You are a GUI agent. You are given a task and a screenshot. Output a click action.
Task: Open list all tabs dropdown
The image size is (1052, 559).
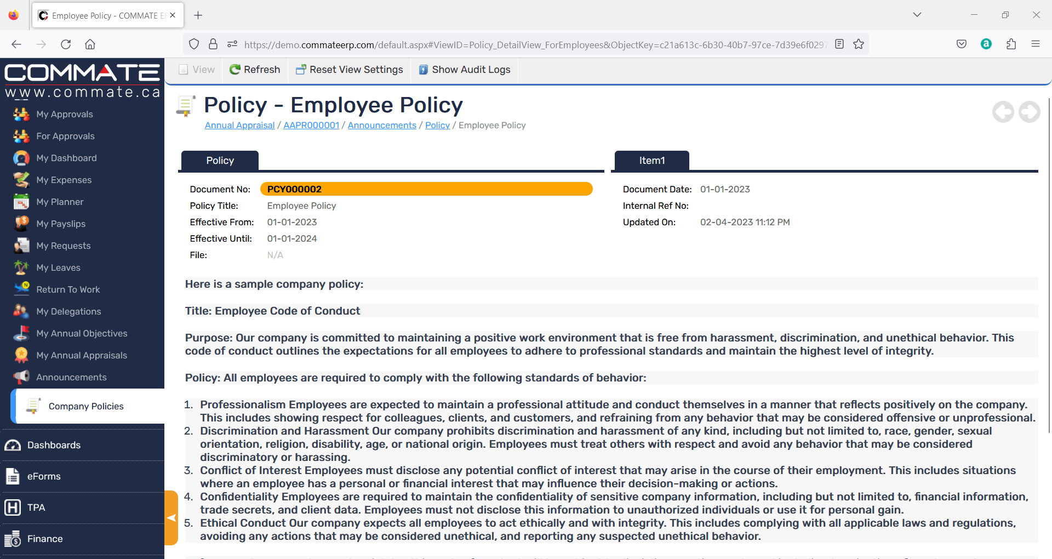(x=917, y=15)
